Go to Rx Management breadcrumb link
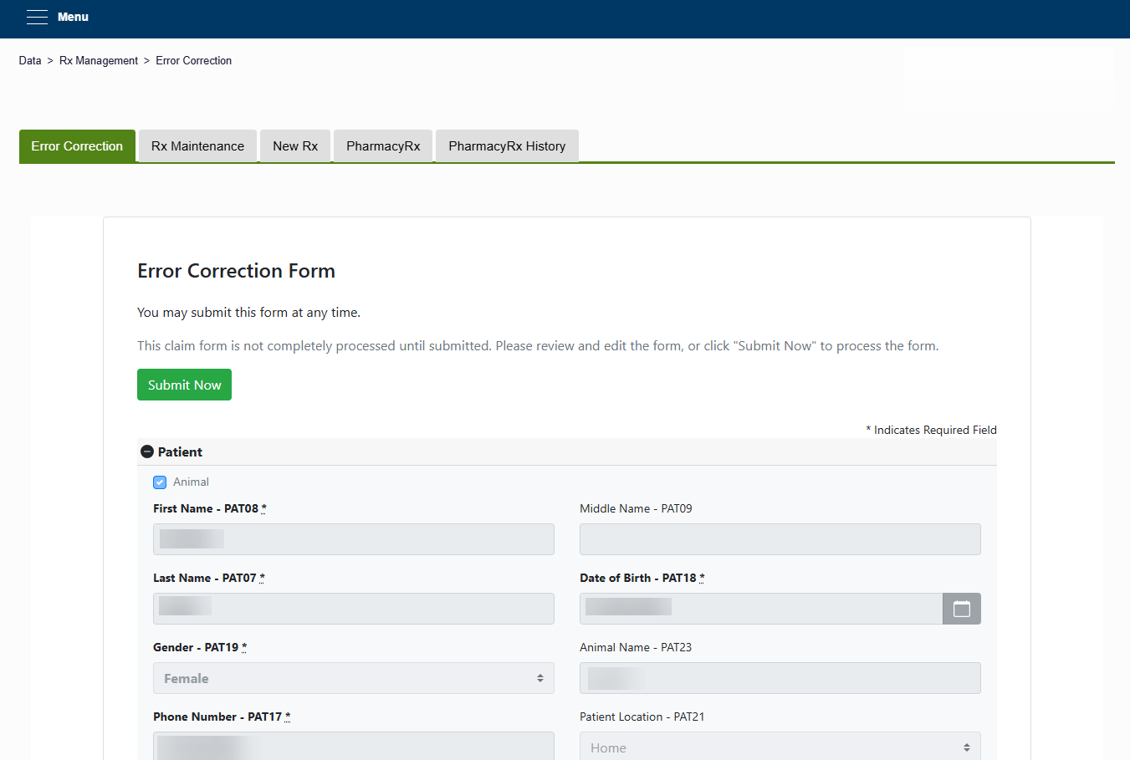 coord(99,61)
